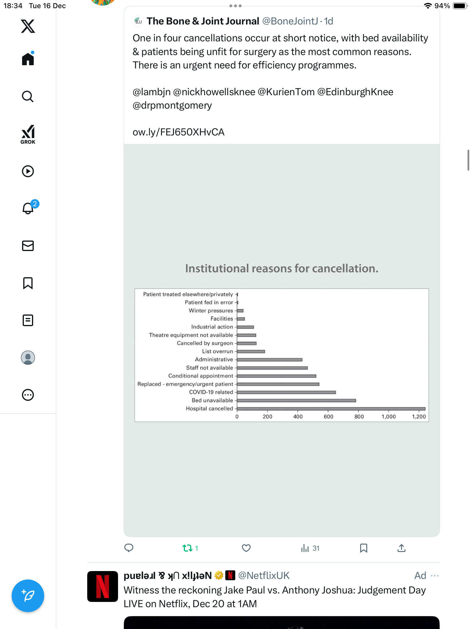Open Notifications bell with 2 badge
This screenshot has width=471, height=629.
28,209
